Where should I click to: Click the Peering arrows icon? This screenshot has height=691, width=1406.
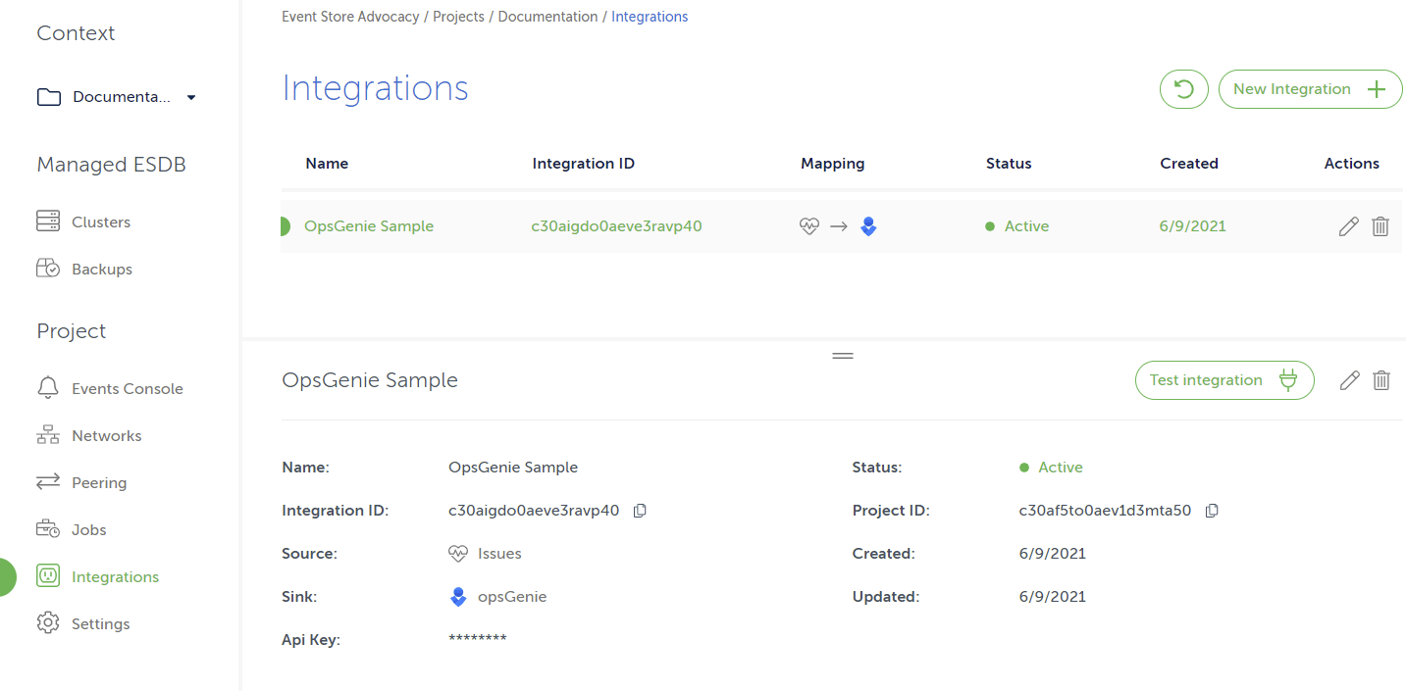click(47, 482)
